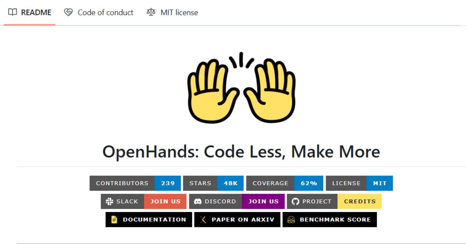Click the GitHub logo on the Project badge
466x244 pixels.
(x=295, y=201)
